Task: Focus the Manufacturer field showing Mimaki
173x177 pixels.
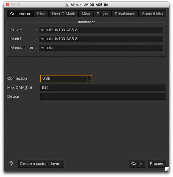Action: pos(101,48)
